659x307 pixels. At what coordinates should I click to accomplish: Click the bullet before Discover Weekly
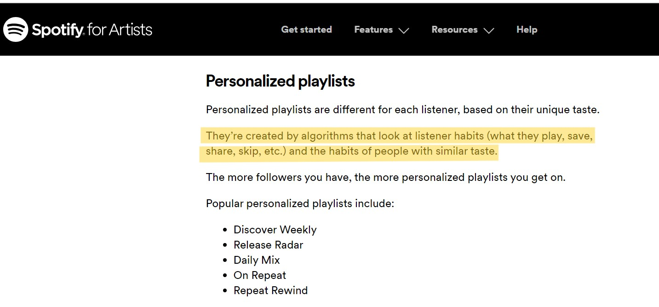click(x=225, y=230)
